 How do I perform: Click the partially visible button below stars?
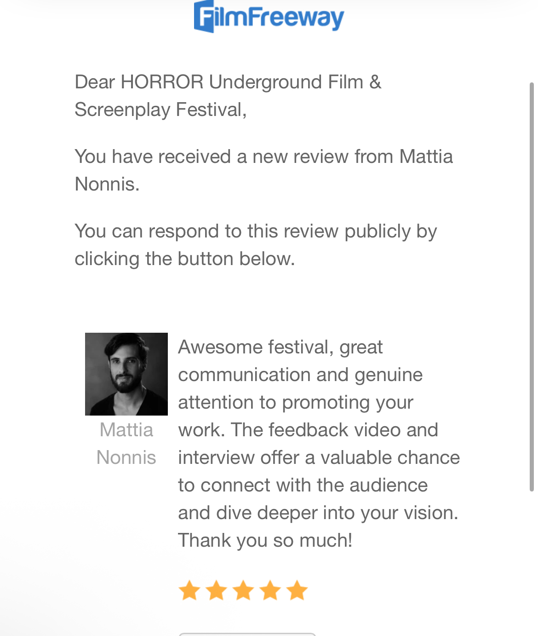(x=247, y=634)
